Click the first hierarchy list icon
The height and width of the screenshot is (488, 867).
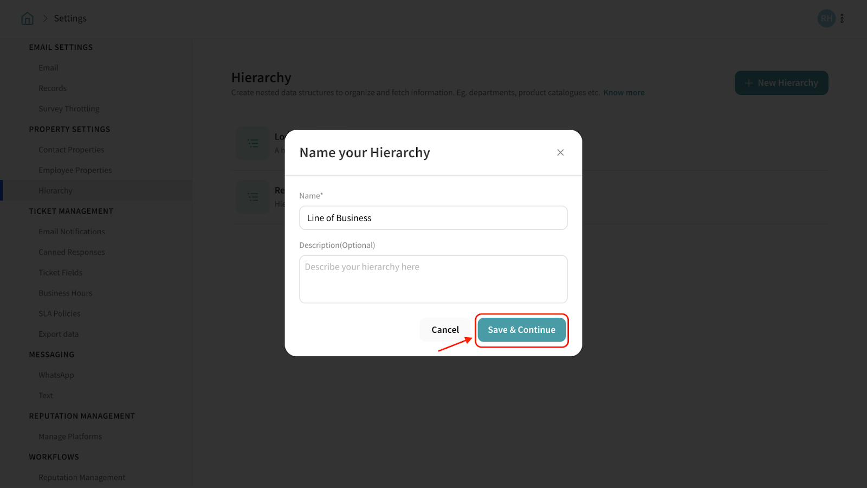[253, 143]
